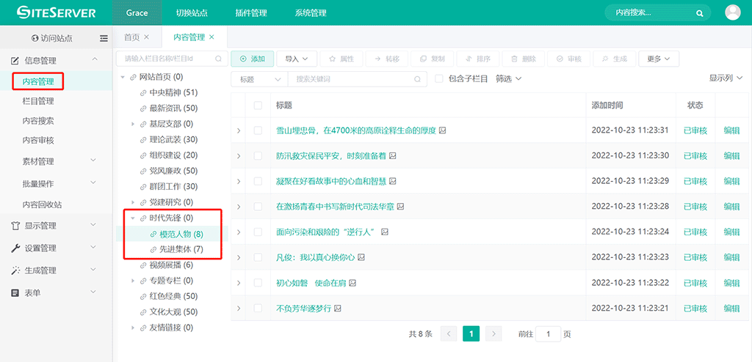Expand the 筛选 filter options

click(x=508, y=79)
